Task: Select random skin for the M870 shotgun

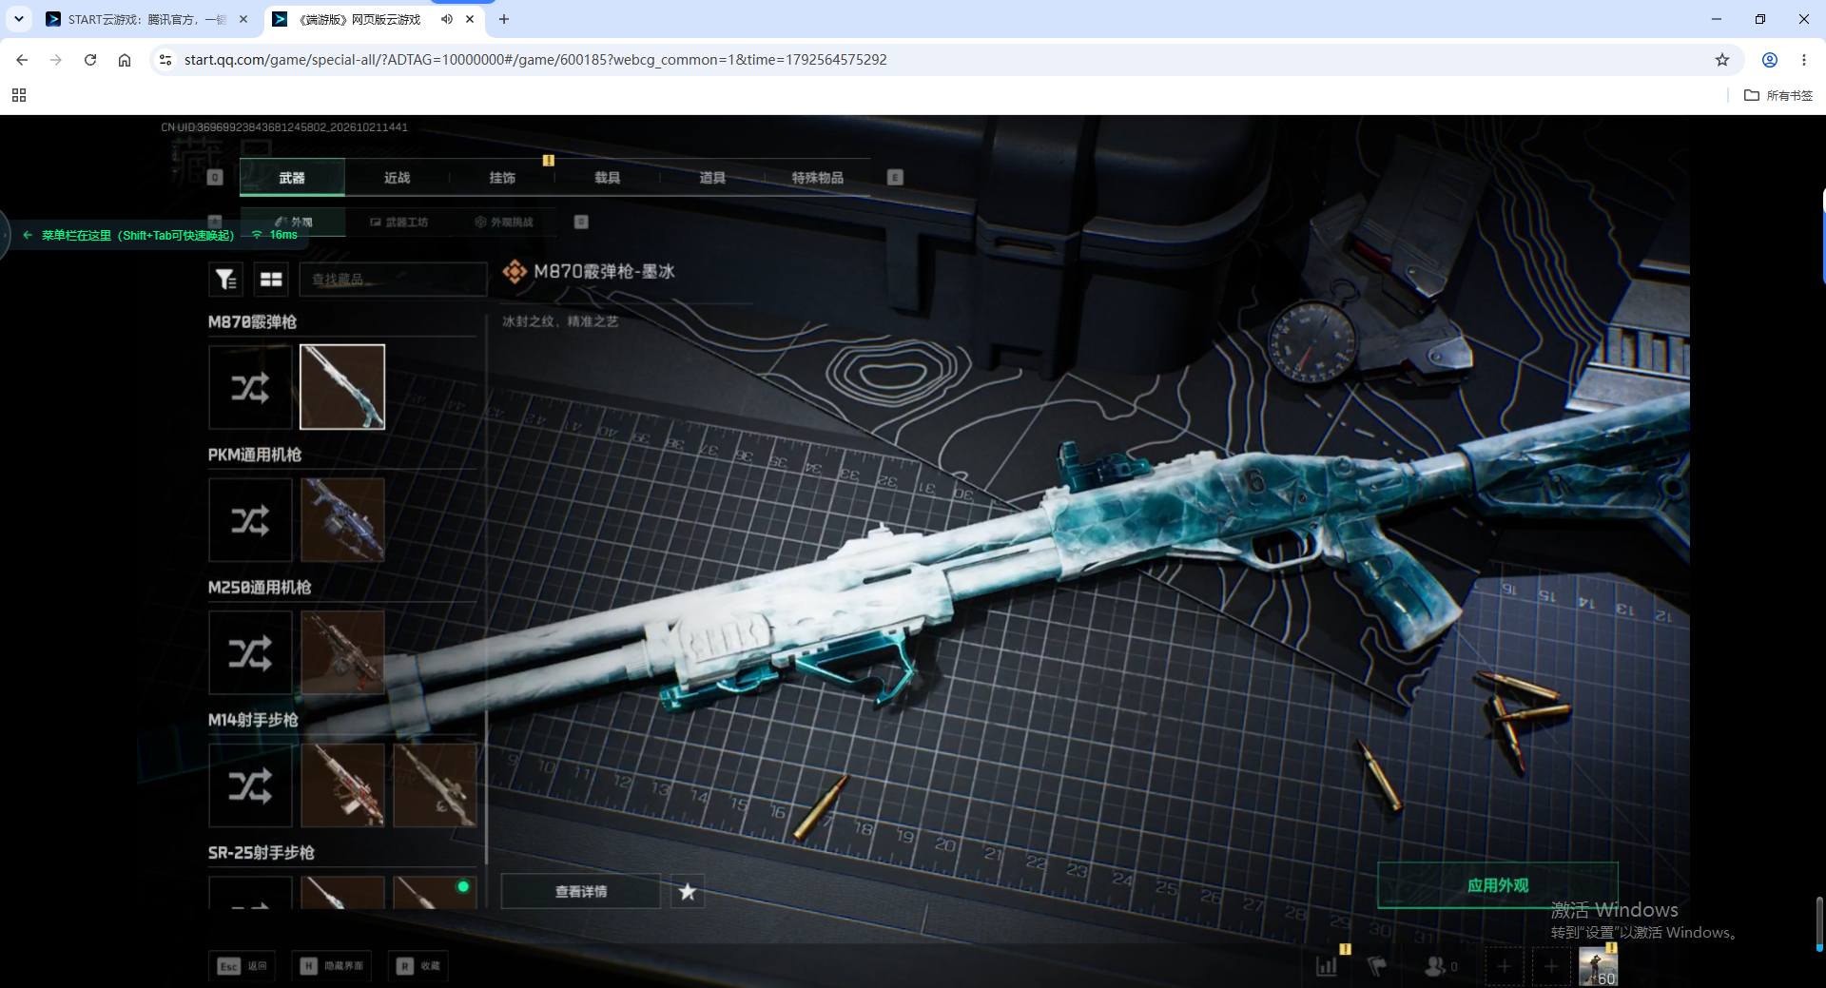Action: tap(250, 387)
